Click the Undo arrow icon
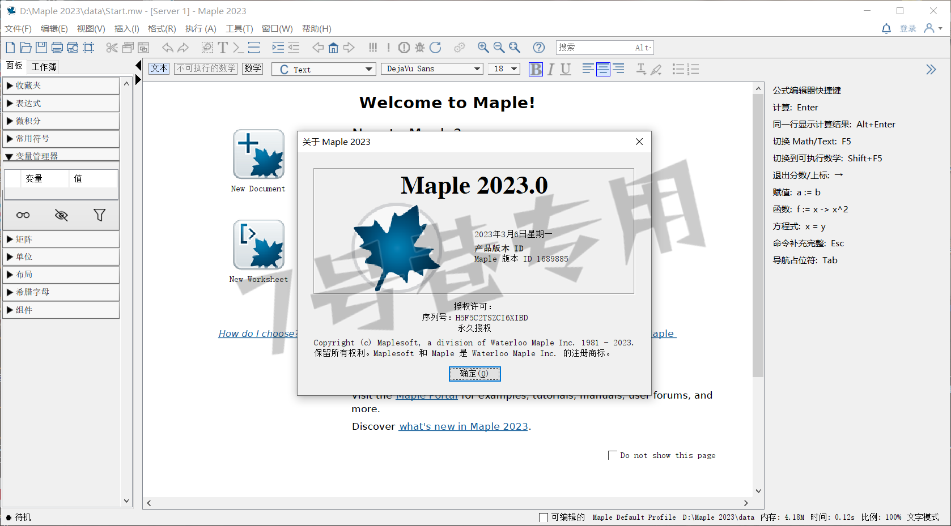951x526 pixels. (167, 48)
